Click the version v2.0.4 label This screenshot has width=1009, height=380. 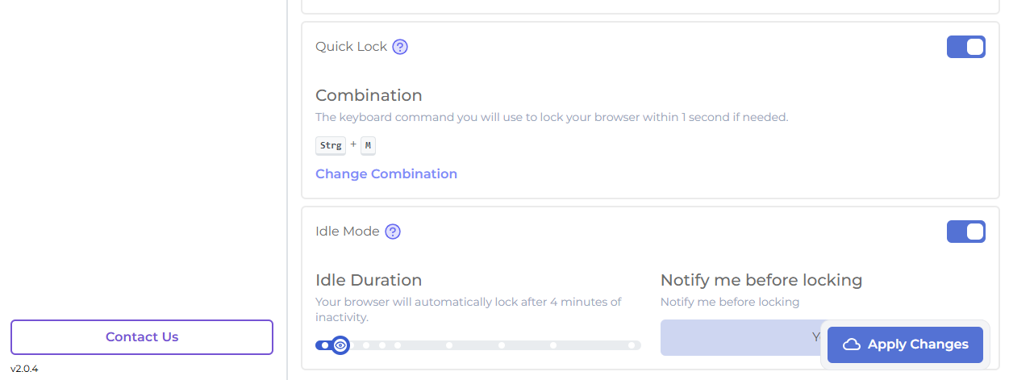pyautogui.click(x=24, y=369)
